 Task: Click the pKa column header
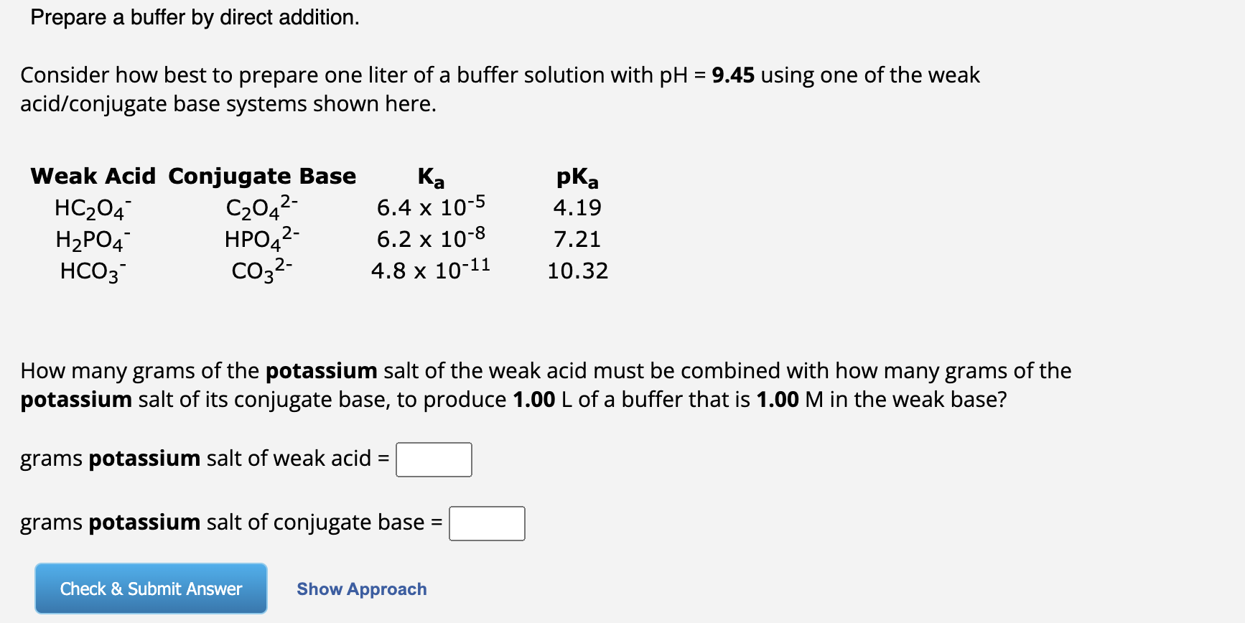[x=576, y=177]
